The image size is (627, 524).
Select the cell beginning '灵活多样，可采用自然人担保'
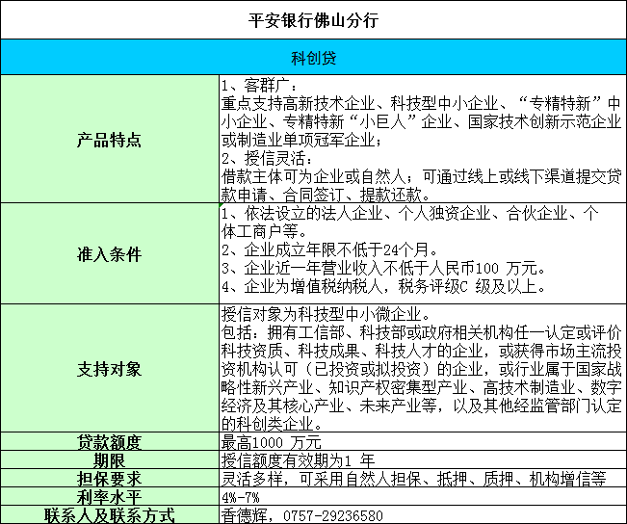pyautogui.click(x=423, y=478)
